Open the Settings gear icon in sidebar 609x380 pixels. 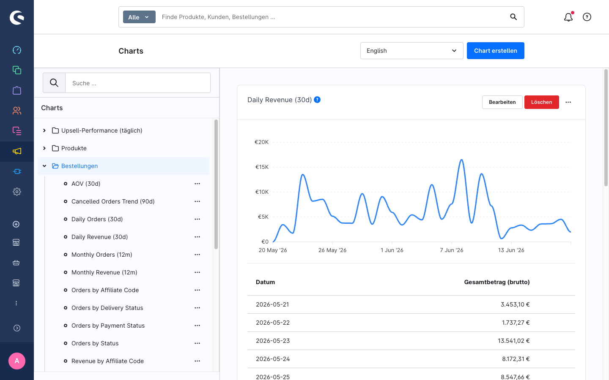coord(17,192)
